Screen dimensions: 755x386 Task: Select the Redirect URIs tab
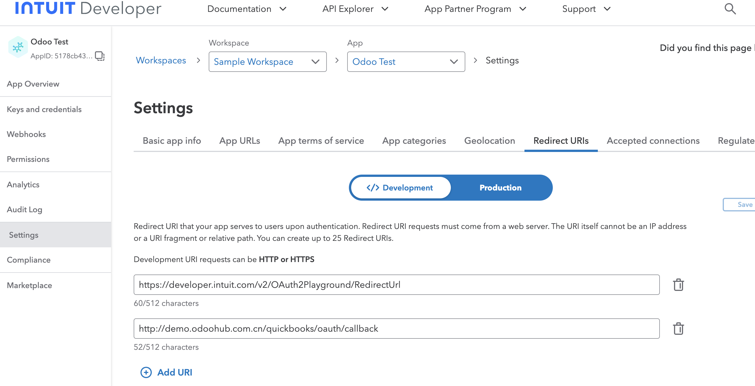[561, 141]
